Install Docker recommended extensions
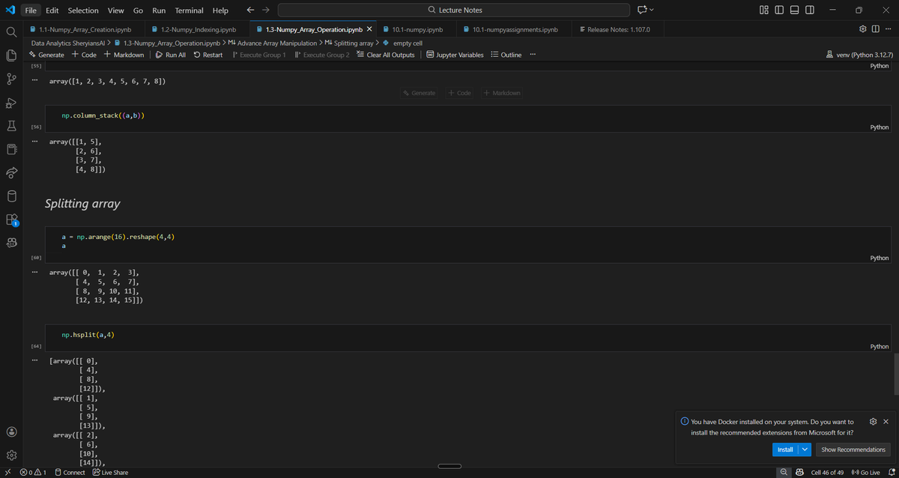This screenshot has width=899, height=478. coord(785,450)
